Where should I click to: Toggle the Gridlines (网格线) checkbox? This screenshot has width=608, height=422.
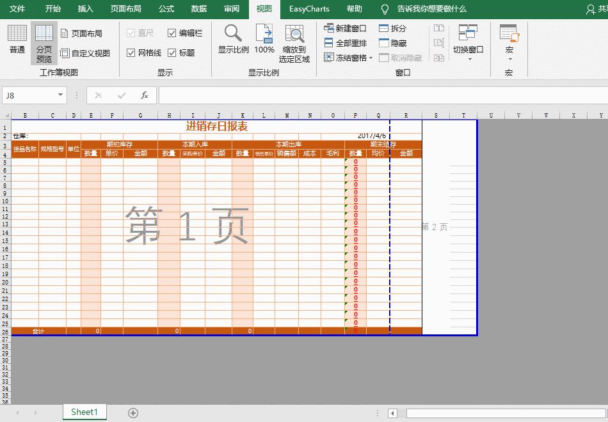(x=131, y=52)
